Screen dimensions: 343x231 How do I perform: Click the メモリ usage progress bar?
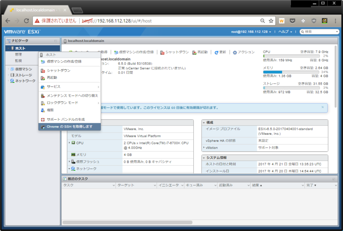[291, 72]
